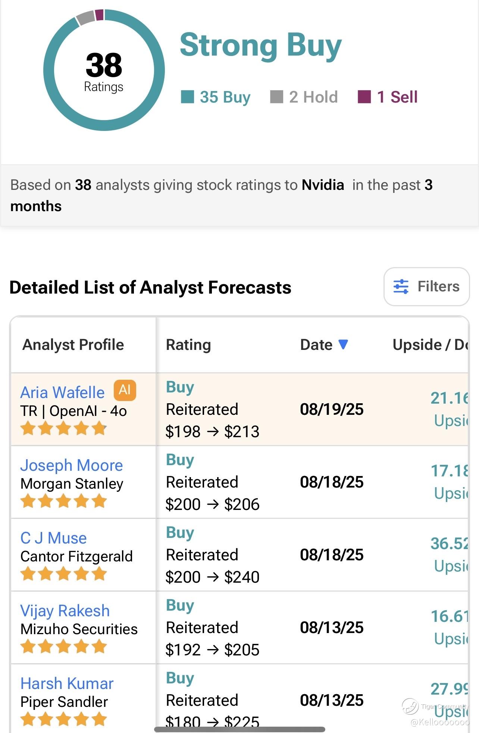Sort by the Rating column header
This screenshot has width=479, height=733.
point(188,345)
